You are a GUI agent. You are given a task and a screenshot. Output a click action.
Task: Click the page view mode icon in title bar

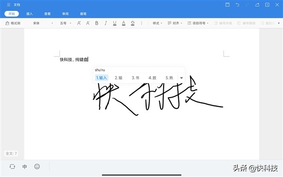tap(267, 5)
